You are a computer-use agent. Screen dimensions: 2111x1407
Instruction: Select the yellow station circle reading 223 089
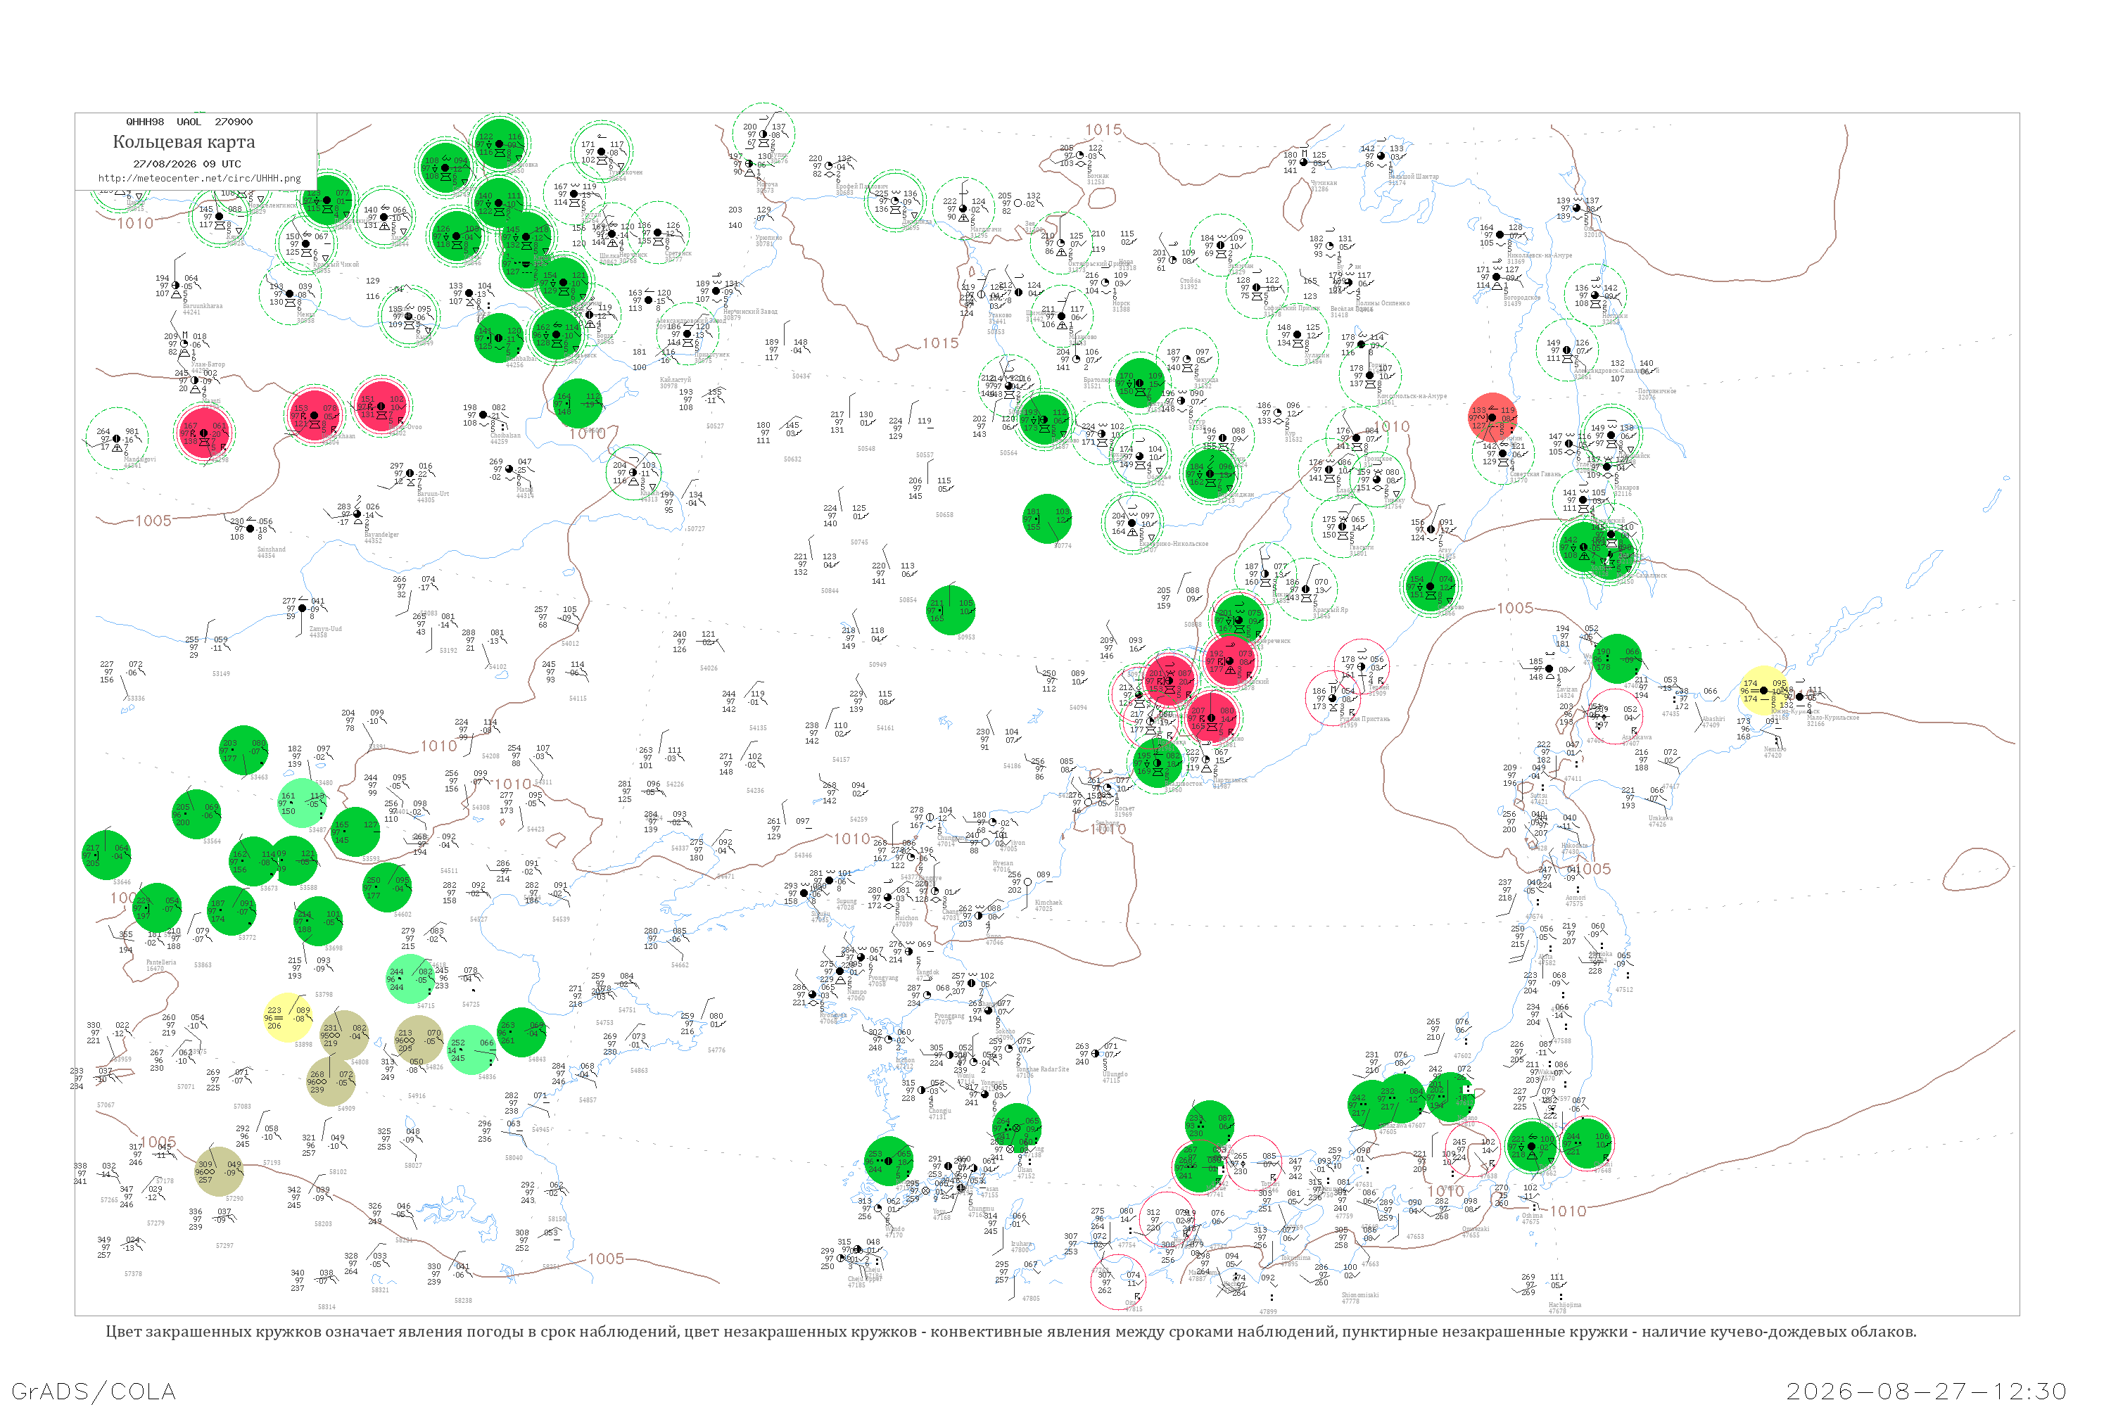[x=288, y=1017]
